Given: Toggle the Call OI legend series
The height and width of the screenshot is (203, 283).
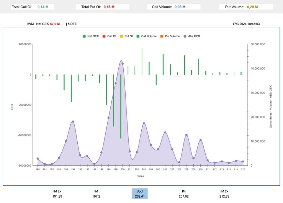Looking at the screenshot, I should pyautogui.click(x=110, y=36).
